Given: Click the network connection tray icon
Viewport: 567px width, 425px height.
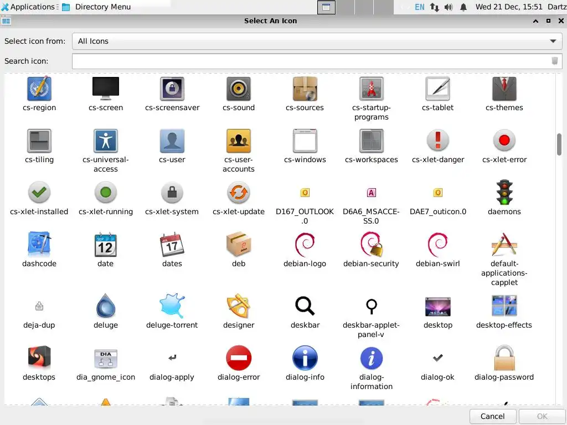Looking at the screenshot, I should (x=434, y=7).
